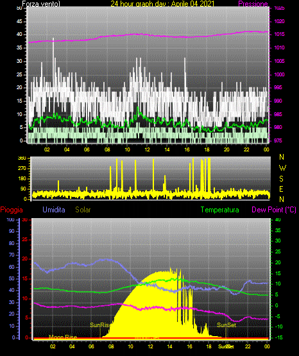Click the hour '06' label under the top wind graph
299x356 pixels.
coord(87,149)
